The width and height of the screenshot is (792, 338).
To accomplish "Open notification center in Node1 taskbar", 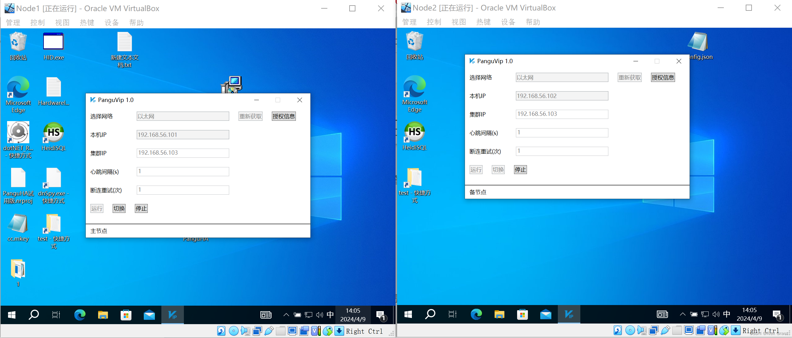I will coord(381,315).
